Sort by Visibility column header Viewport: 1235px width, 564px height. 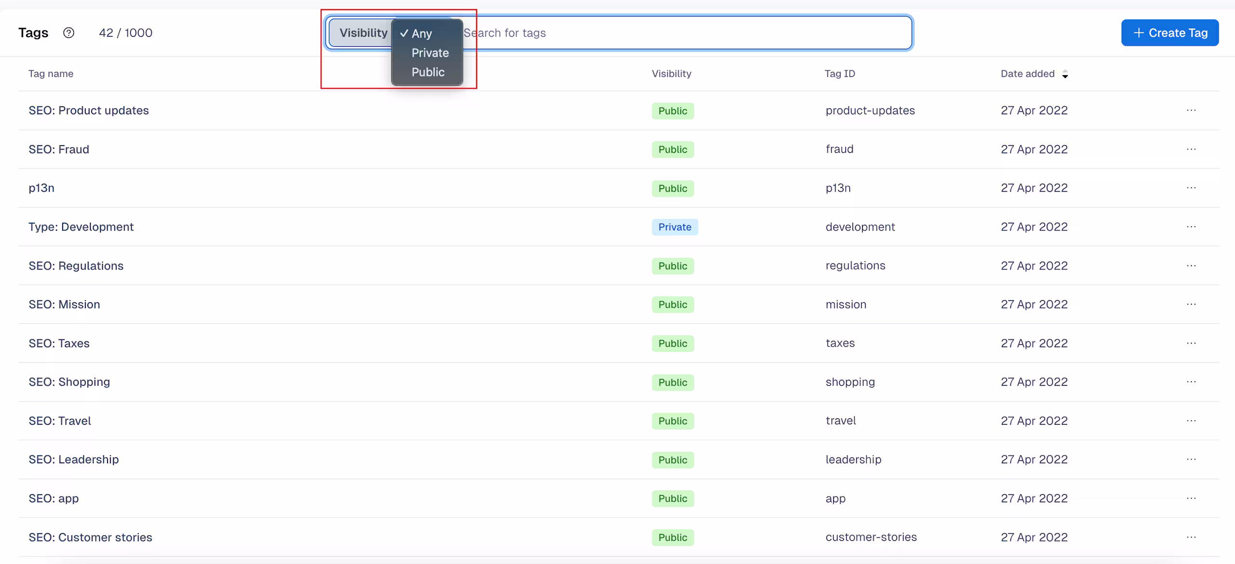tap(672, 74)
